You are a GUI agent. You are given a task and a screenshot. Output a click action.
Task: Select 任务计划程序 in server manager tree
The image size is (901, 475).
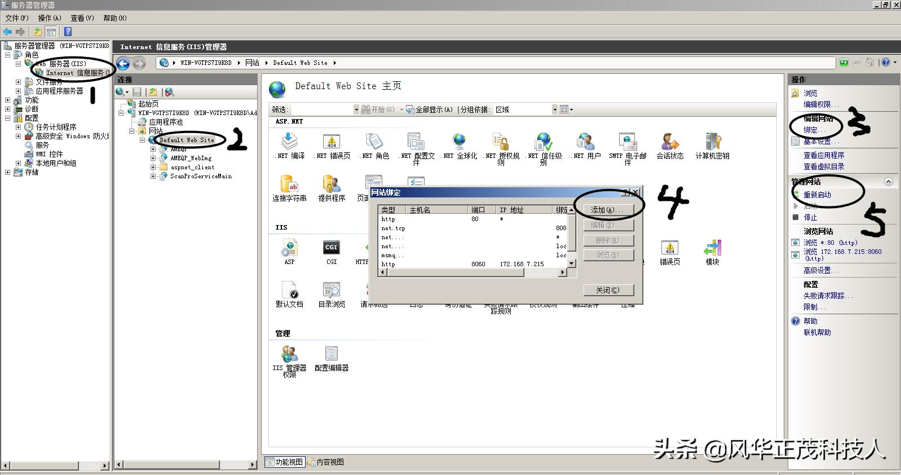point(56,127)
